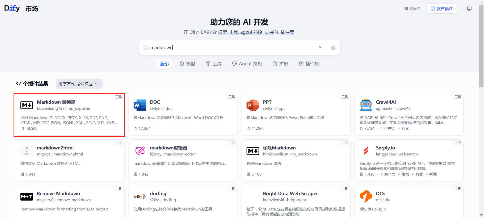Viewport: 484px width, 218px height.
Task: Click the page vertical scrollbar
Action: tap(481, 46)
